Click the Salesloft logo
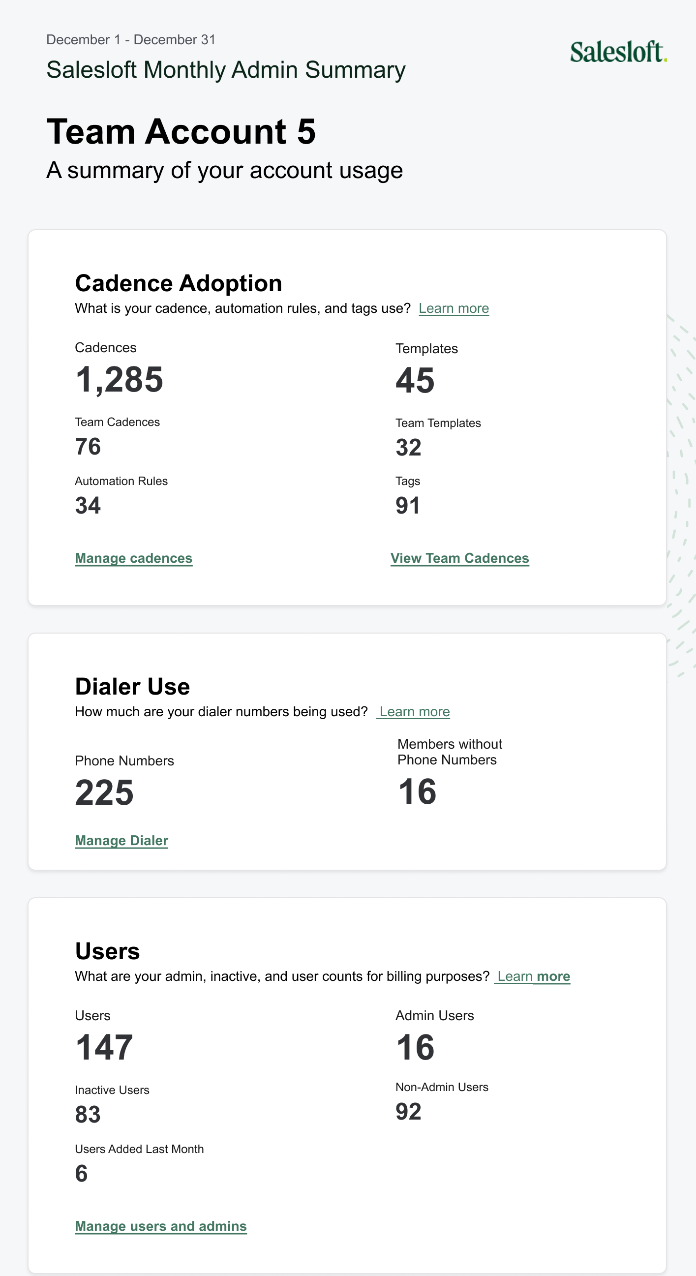The image size is (696, 1276). point(618,52)
